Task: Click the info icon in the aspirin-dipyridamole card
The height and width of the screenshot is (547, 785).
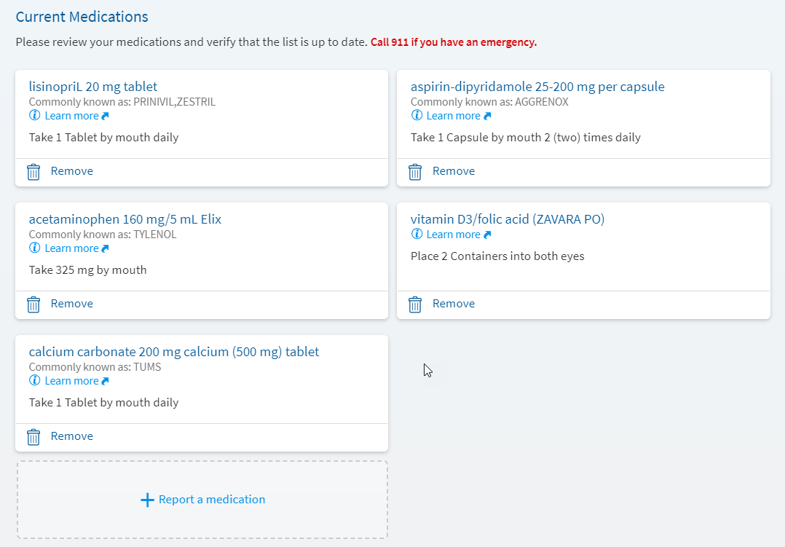Action: coord(417,115)
